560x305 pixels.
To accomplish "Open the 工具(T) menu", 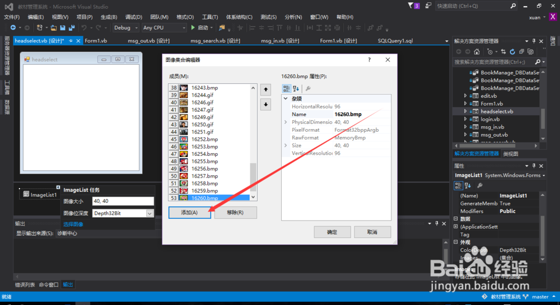I will tap(210, 17).
